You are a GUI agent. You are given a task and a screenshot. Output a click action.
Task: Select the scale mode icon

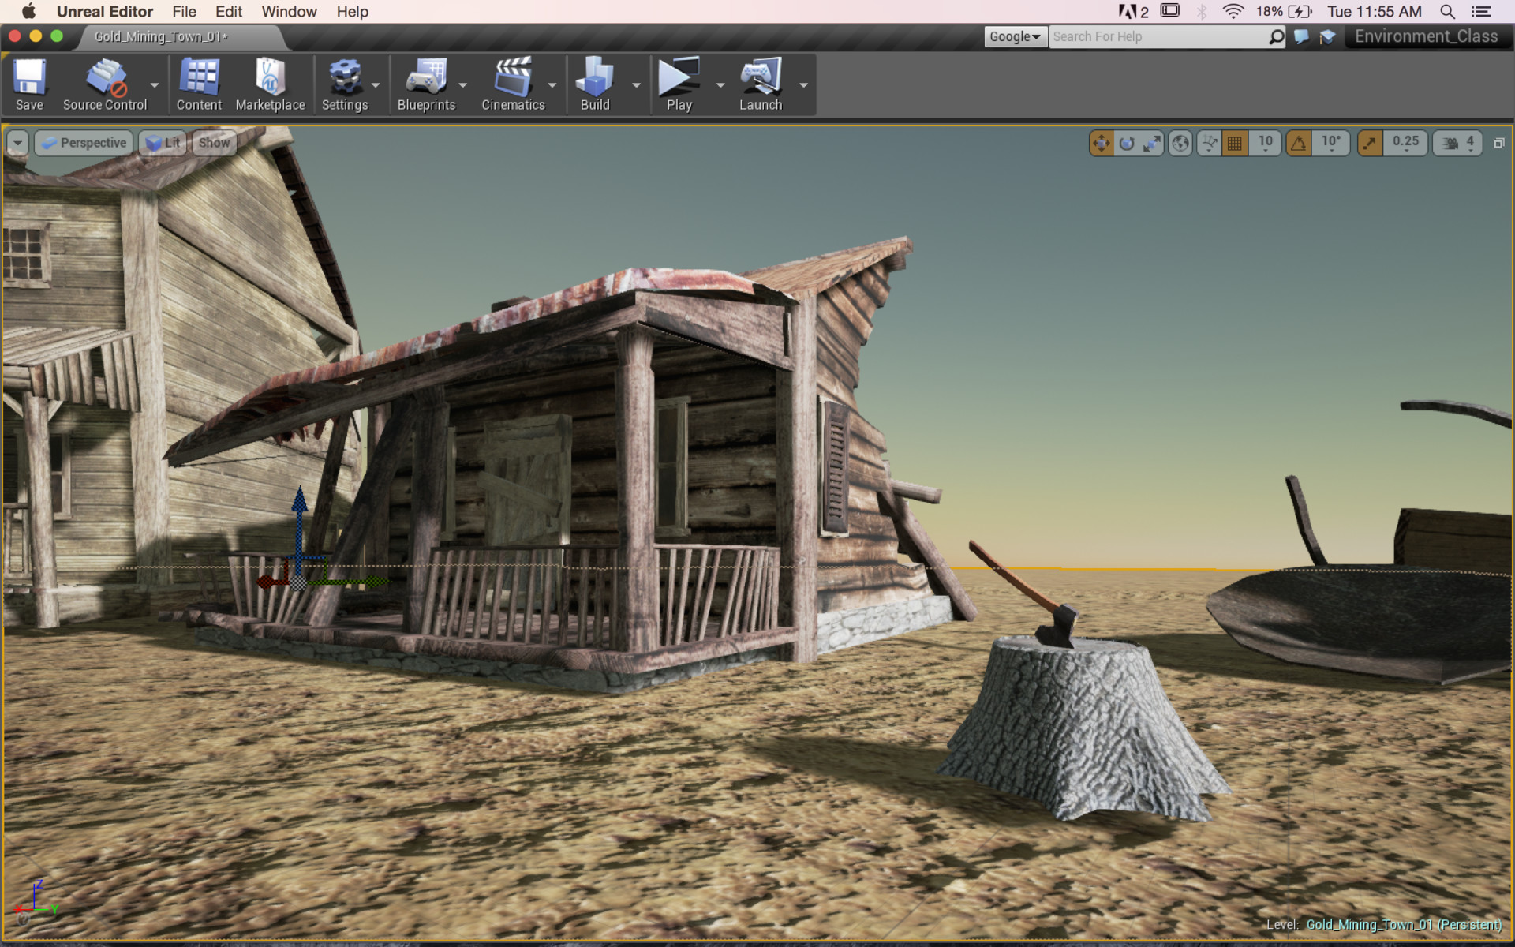click(1152, 143)
